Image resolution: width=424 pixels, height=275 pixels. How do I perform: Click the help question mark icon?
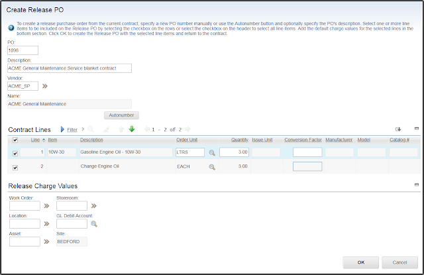[x=11, y=28]
